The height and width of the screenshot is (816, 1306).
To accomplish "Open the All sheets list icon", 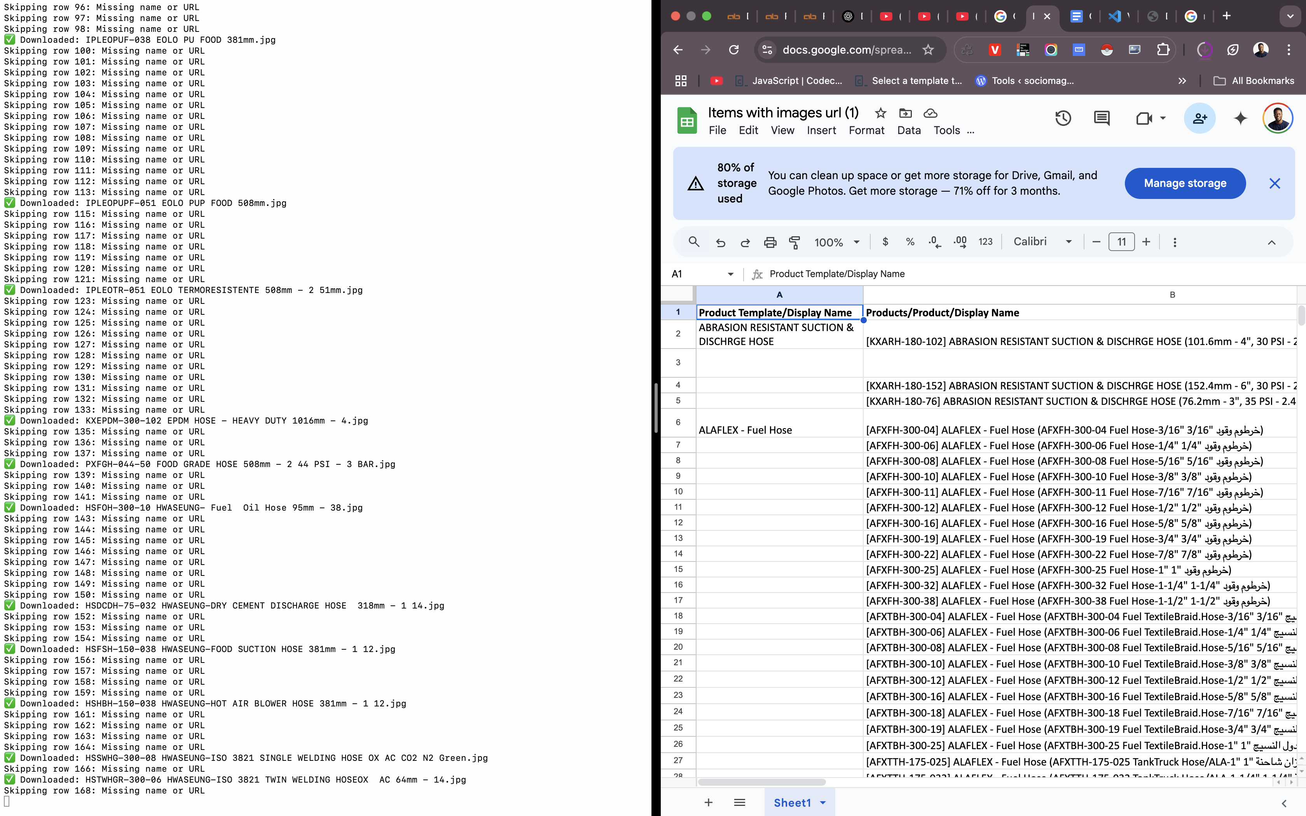I will point(740,802).
